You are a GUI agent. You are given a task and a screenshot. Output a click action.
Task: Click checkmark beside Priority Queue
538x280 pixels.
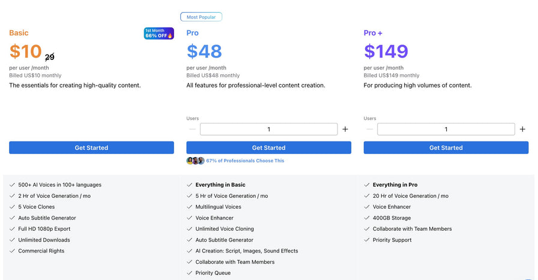pyautogui.click(x=190, y=273)
